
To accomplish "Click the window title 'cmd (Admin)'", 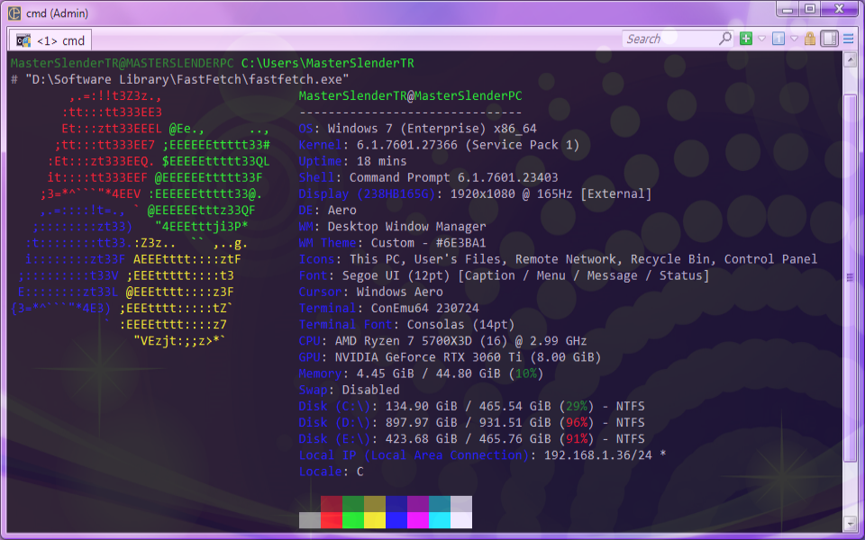I will [57, 13].
